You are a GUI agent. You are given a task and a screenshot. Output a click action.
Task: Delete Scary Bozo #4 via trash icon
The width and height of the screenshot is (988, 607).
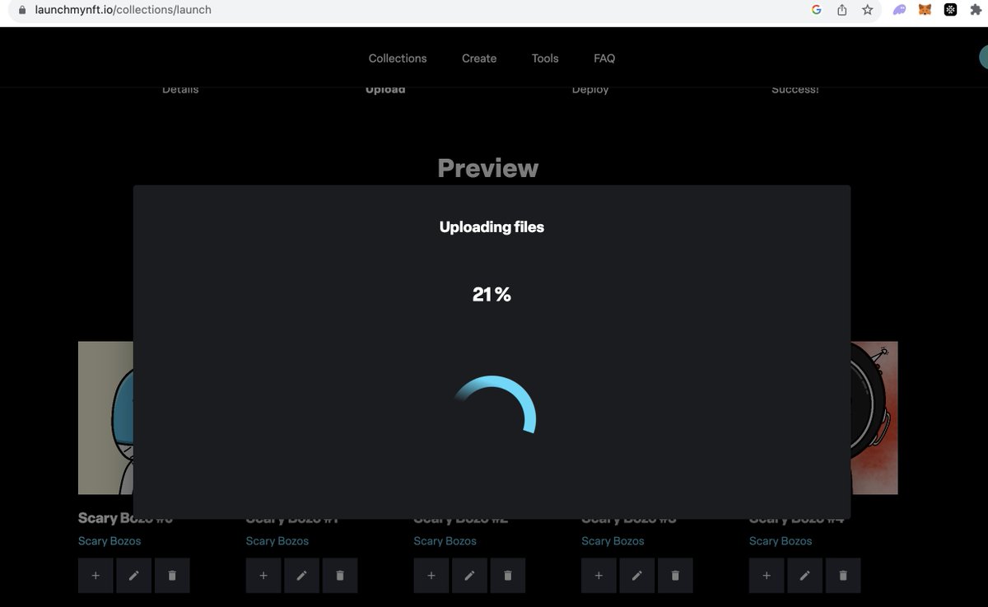point(843,576)
